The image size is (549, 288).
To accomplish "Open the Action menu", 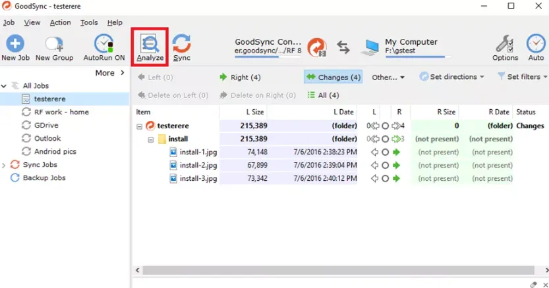I will coord(60,22).
